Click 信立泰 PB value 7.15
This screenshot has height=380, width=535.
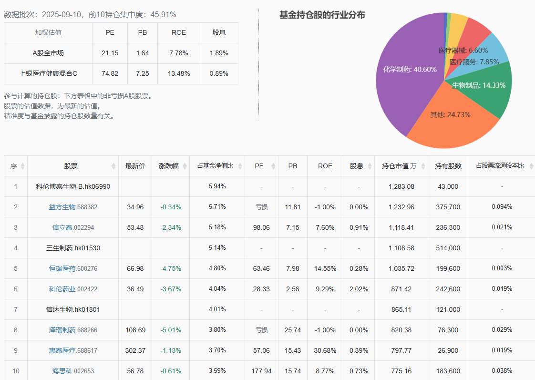click(292, 227)
